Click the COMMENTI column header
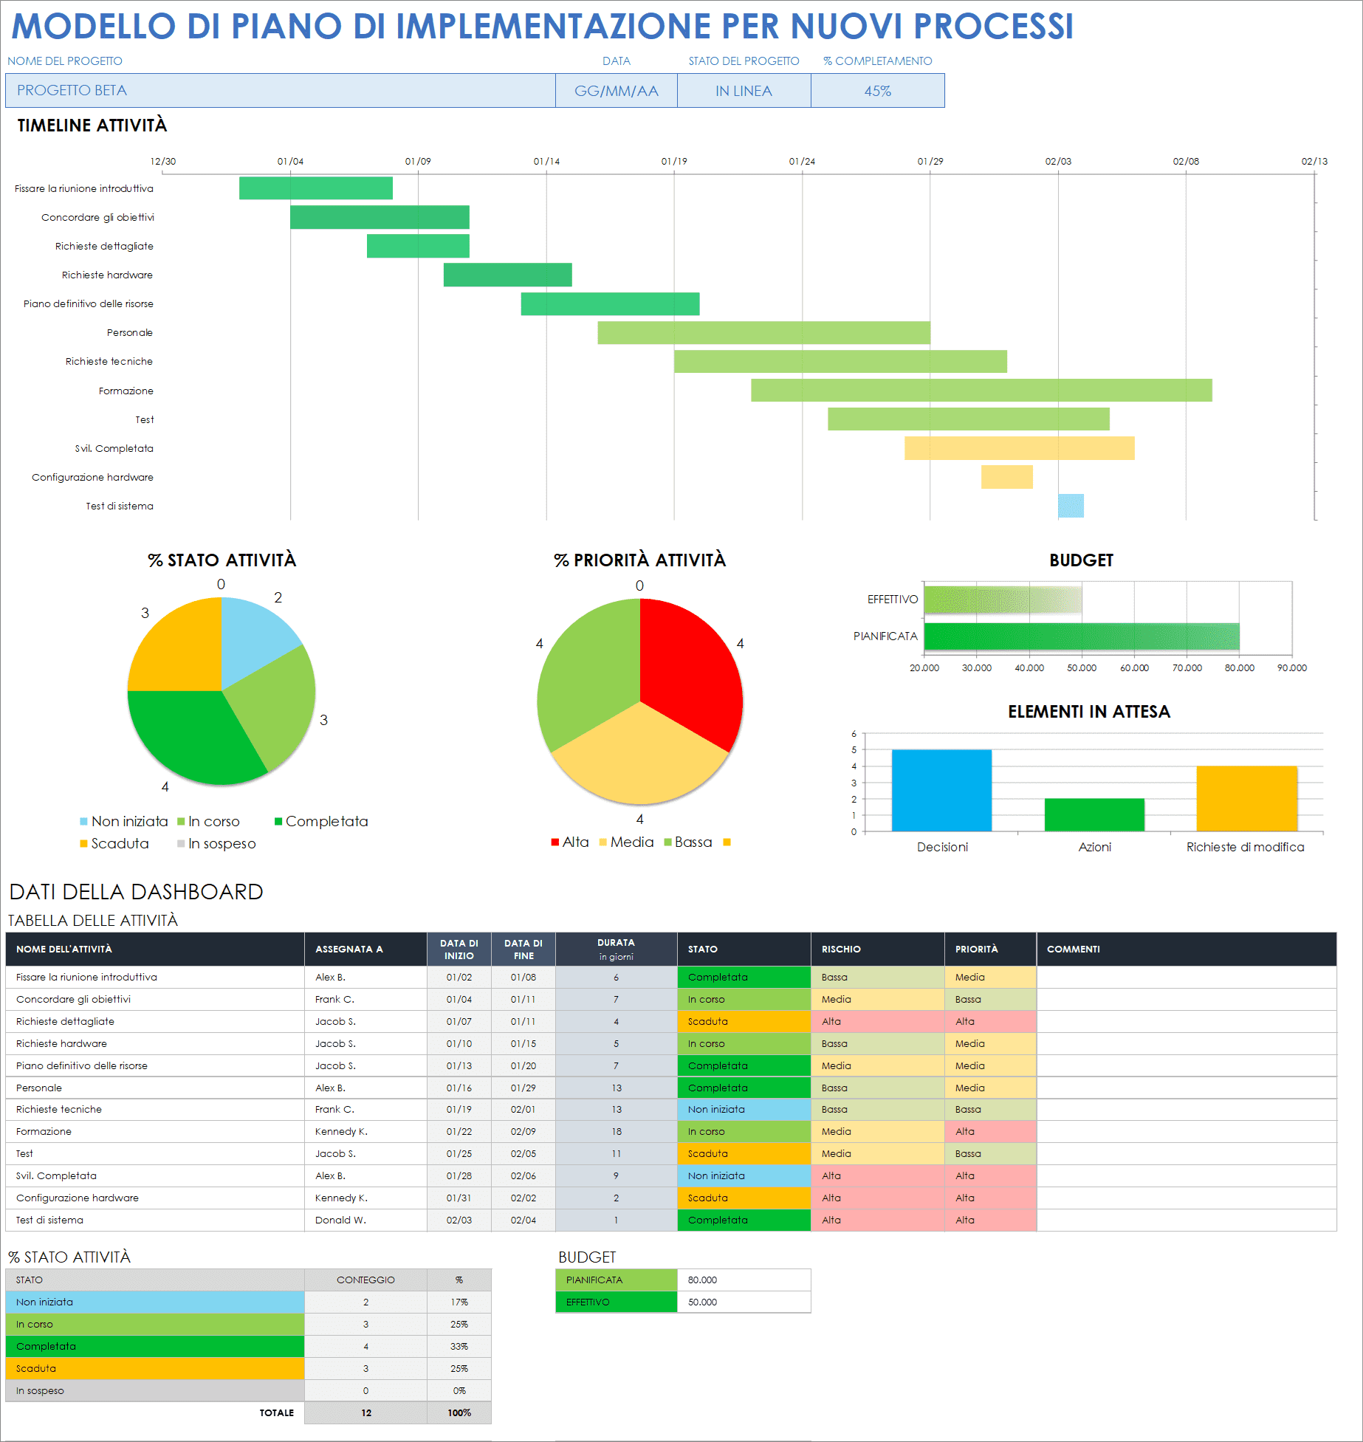1363x1442 pixels. [1186, 950]
